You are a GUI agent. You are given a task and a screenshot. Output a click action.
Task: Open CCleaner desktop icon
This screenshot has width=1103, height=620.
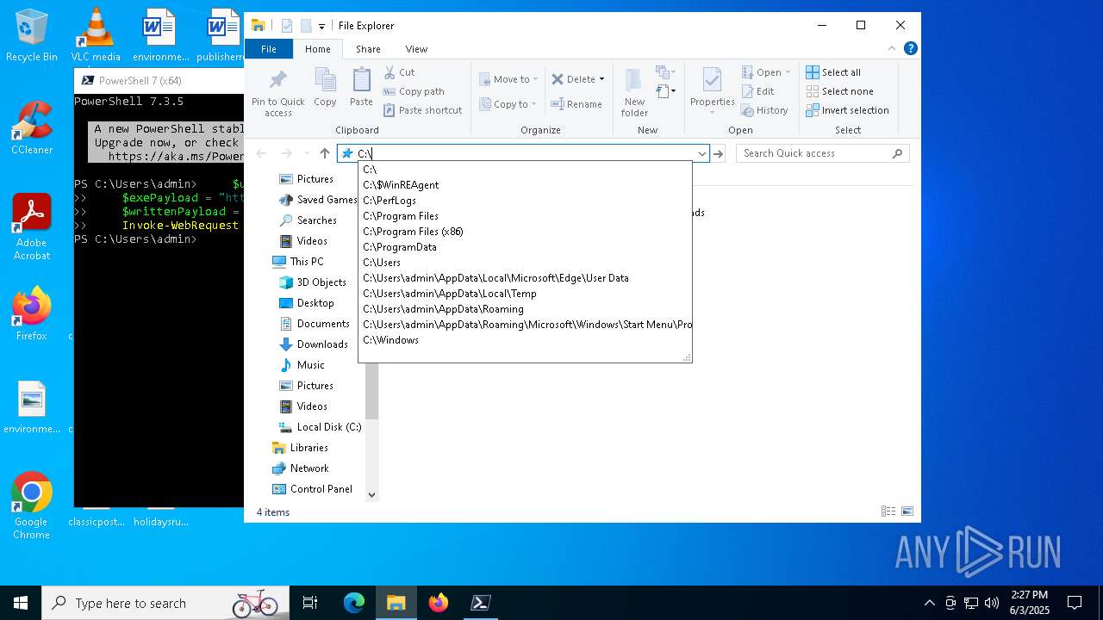(x=32, y=127)
